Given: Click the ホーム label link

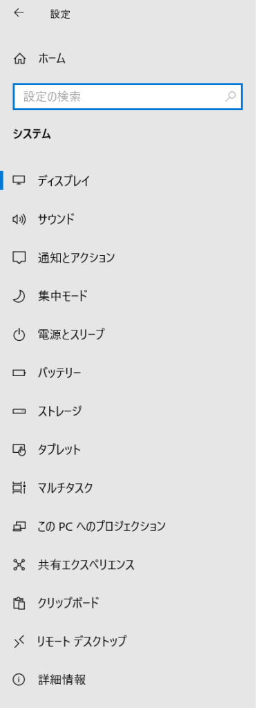Looking at the screenshot, I should (x=52, y=59).
